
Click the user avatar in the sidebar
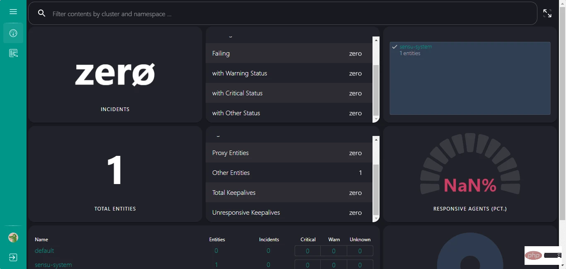(x=13, y=237)
